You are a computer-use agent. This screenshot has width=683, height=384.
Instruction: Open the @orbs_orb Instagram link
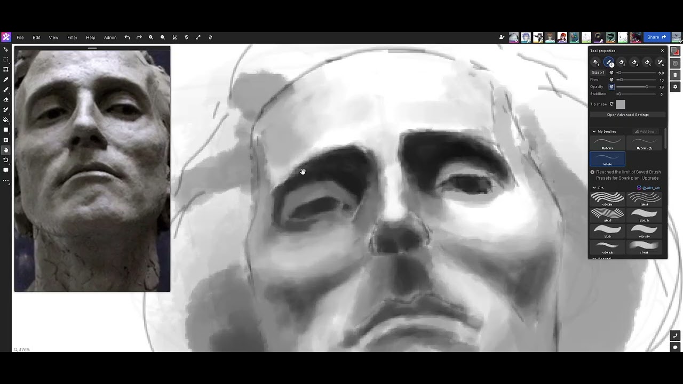click(648, 188)
